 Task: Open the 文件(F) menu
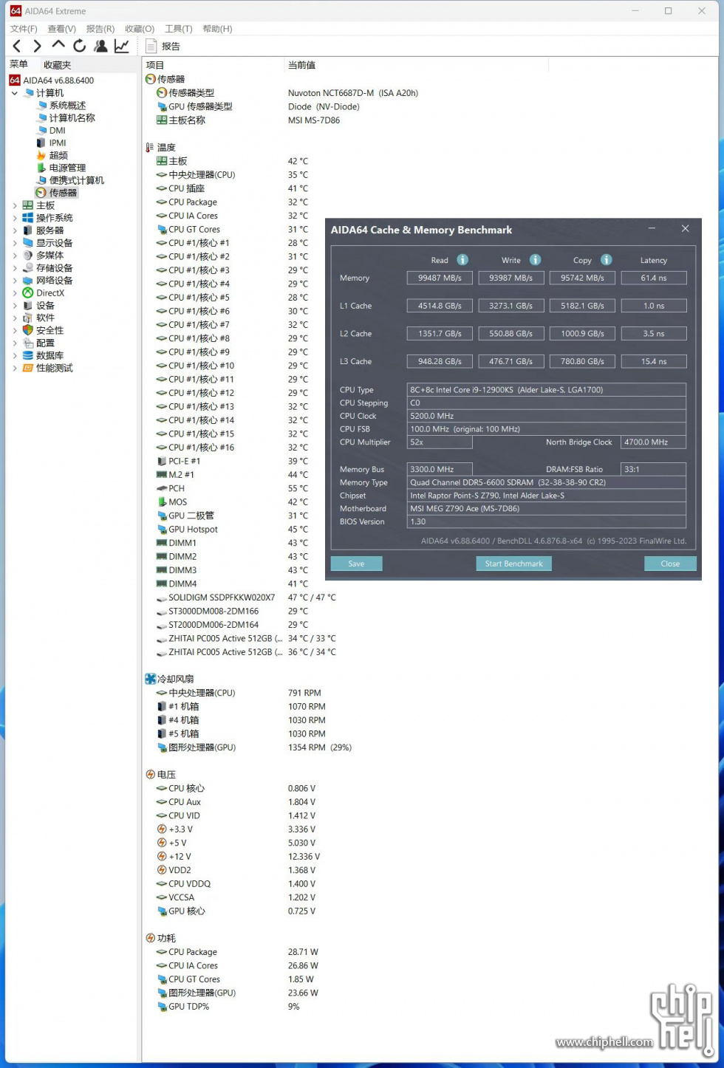(x=24, y=29)
